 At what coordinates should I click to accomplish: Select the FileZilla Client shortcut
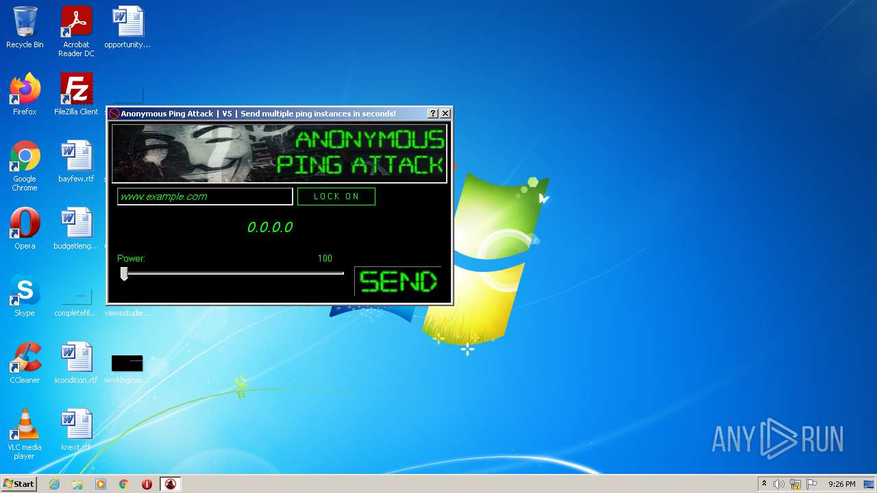(76, 94)
